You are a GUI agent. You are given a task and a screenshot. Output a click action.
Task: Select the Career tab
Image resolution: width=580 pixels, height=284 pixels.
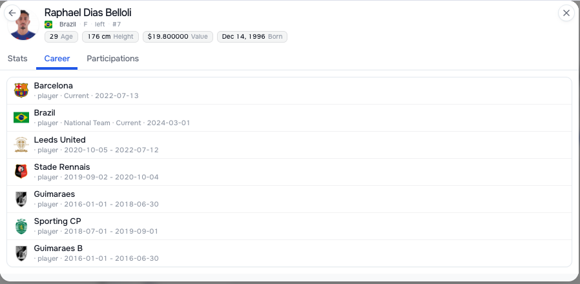(x=57, y=59)
